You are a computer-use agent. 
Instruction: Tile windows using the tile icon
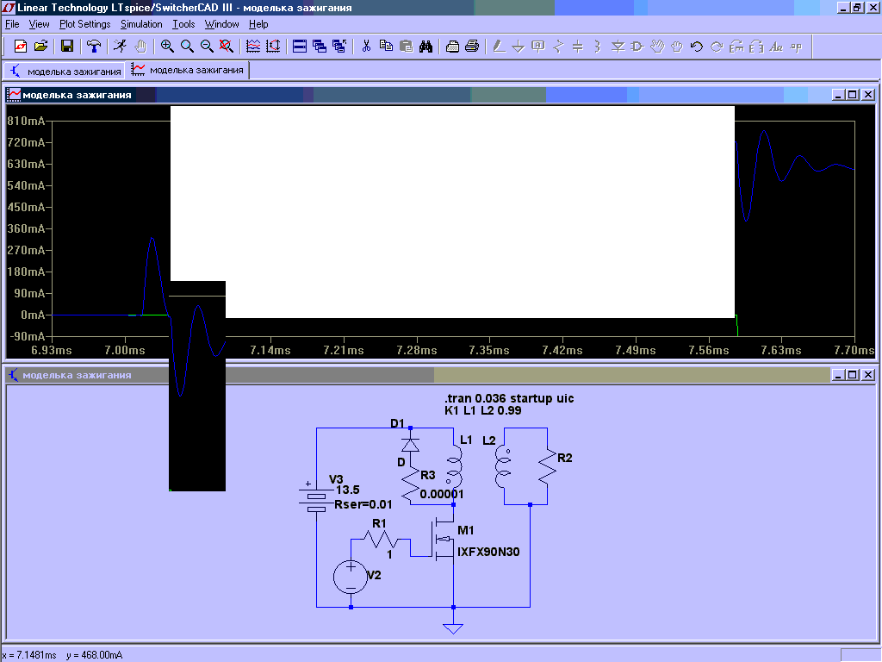point(300,47)
